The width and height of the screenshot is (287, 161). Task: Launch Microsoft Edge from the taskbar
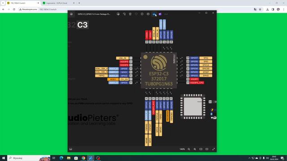click(x=61, y=158)
